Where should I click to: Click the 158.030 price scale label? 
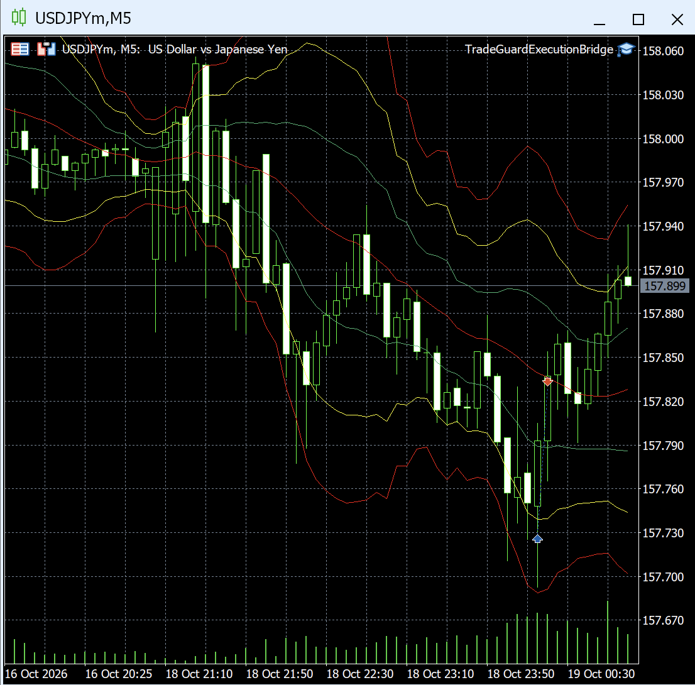(663, 95)
